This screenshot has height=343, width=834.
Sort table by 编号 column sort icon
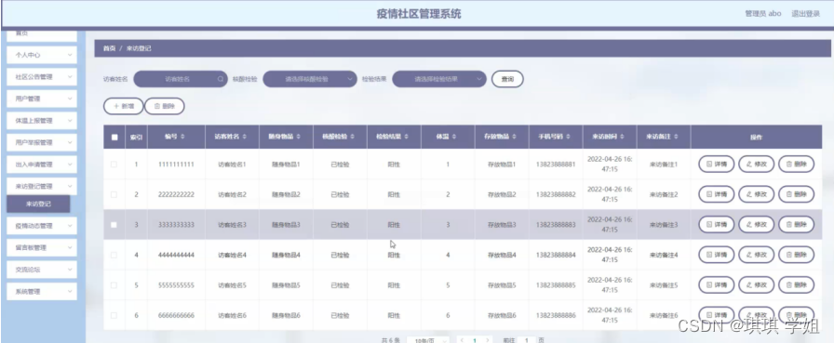[183, 137]
